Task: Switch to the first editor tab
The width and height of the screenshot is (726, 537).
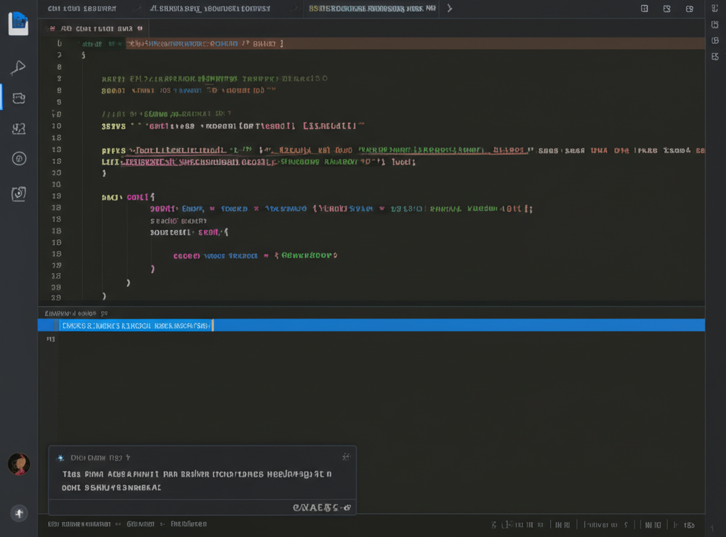Action: coord(81,9)
